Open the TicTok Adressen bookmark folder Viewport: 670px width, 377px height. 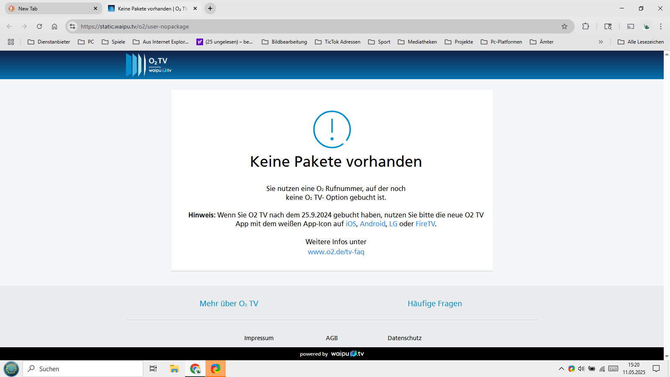(x=338, y=42)
